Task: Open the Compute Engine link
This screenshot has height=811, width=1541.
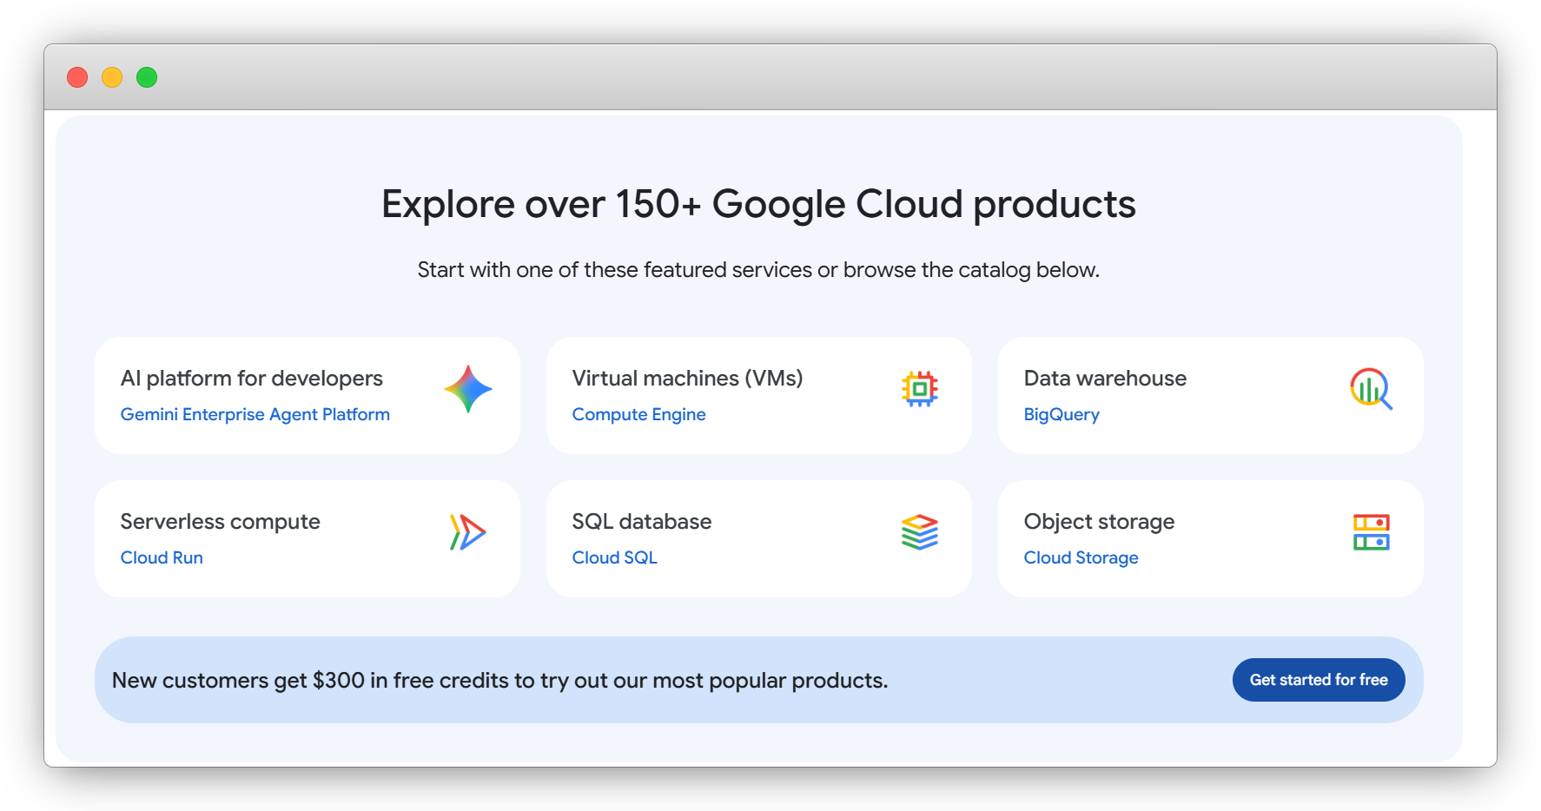Action: pos(638,414)
